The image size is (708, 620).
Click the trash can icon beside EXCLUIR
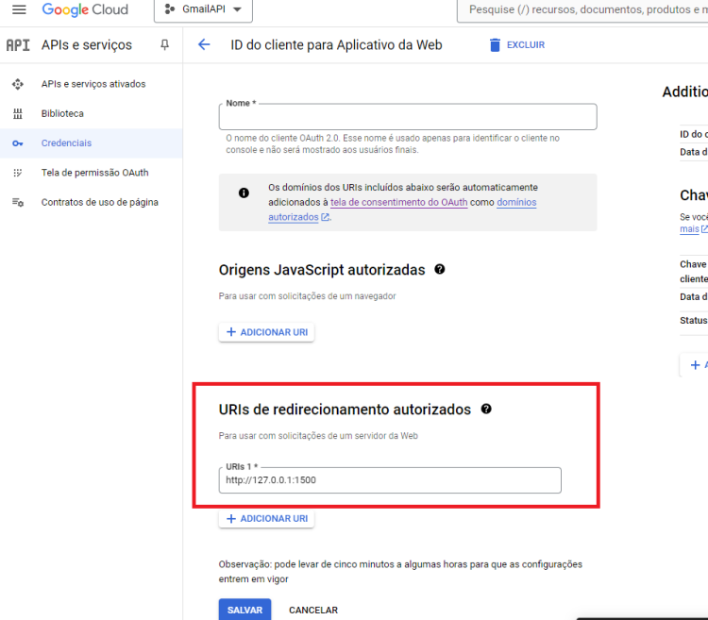(495, 44)
